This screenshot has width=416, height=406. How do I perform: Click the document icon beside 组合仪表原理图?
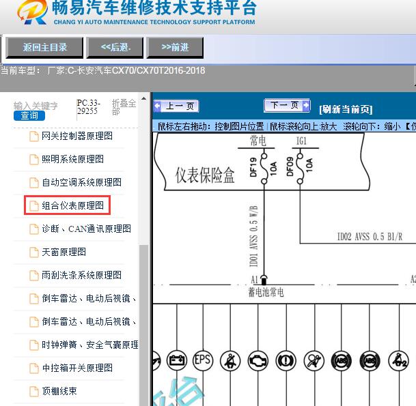click(33, 205)
